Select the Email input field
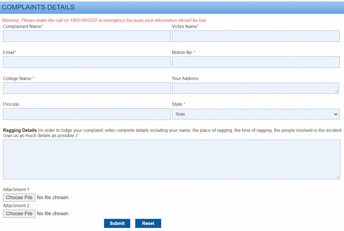 [x=87, y=62]
